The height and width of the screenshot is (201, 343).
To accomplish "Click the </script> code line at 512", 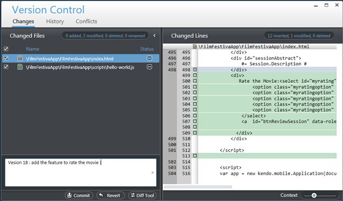I will pyautogui.click(x=232, y=150).
